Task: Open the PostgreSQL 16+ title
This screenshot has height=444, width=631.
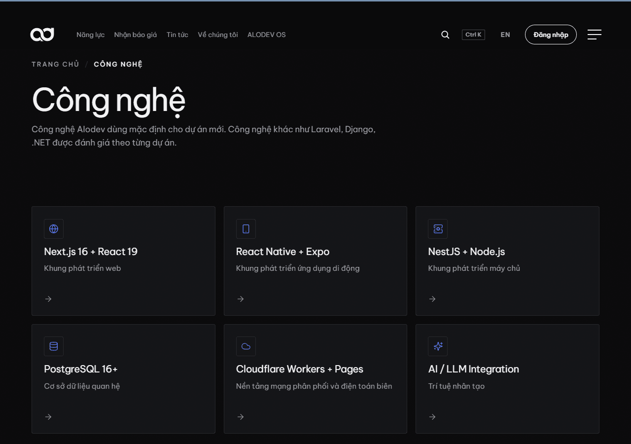Action: coord(81,369)
